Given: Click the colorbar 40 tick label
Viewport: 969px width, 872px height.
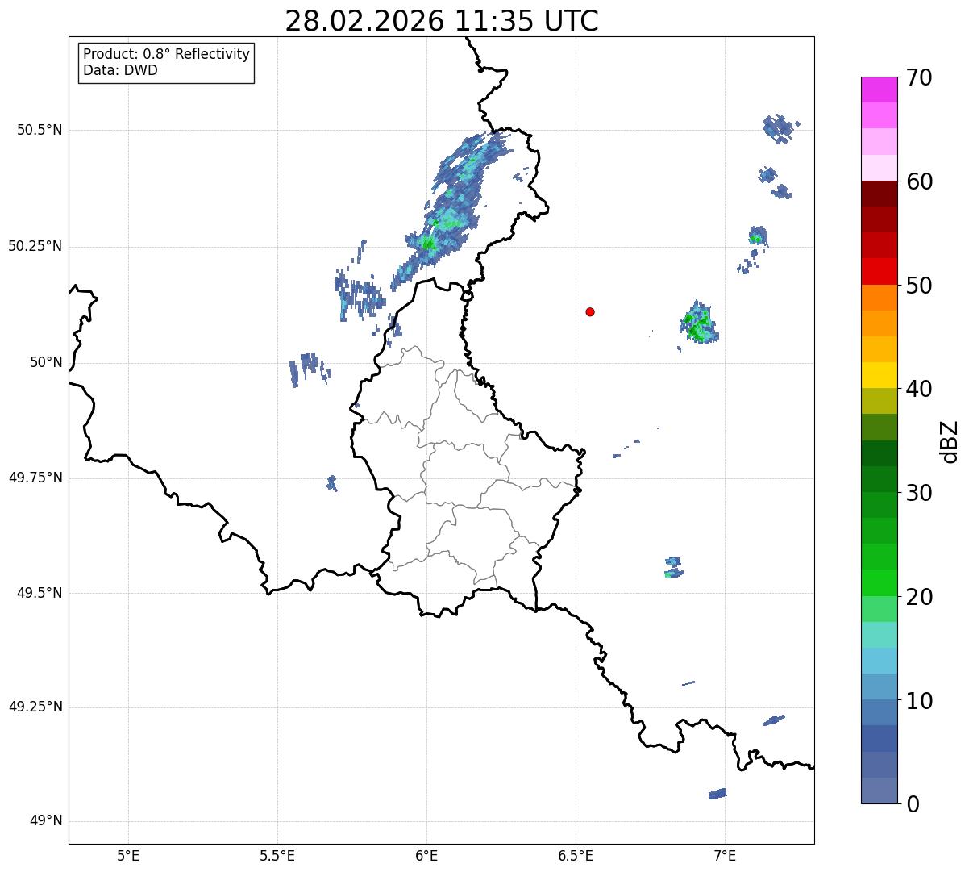Looking at the screenshot, I should click(919, 389).
